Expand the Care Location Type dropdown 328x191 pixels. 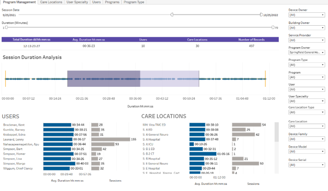tap(306, 113)
